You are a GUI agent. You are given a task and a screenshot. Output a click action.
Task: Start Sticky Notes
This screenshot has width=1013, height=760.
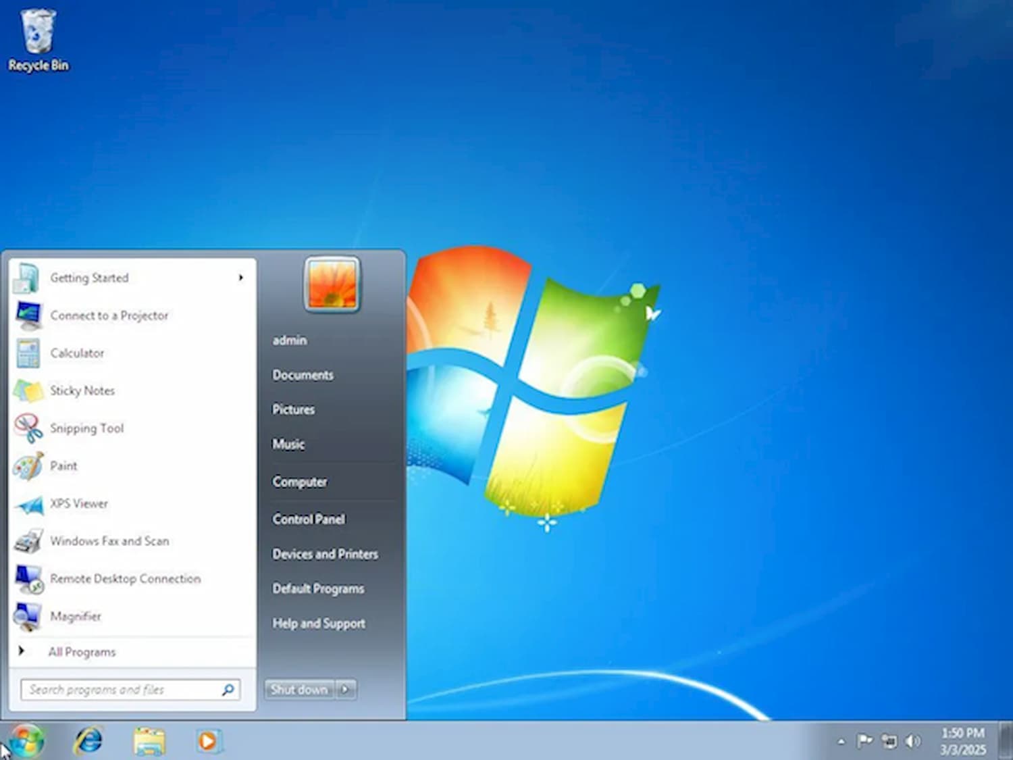82,390
